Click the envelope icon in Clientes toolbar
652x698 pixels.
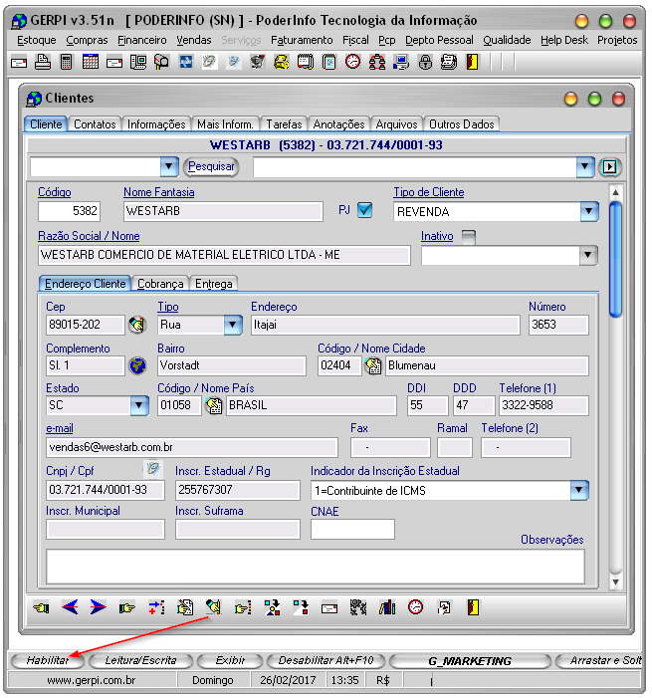click(329, 608)
